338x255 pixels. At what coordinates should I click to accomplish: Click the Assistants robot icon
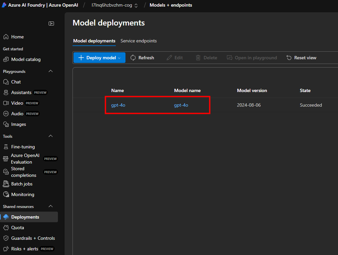(x=6, y=92)
